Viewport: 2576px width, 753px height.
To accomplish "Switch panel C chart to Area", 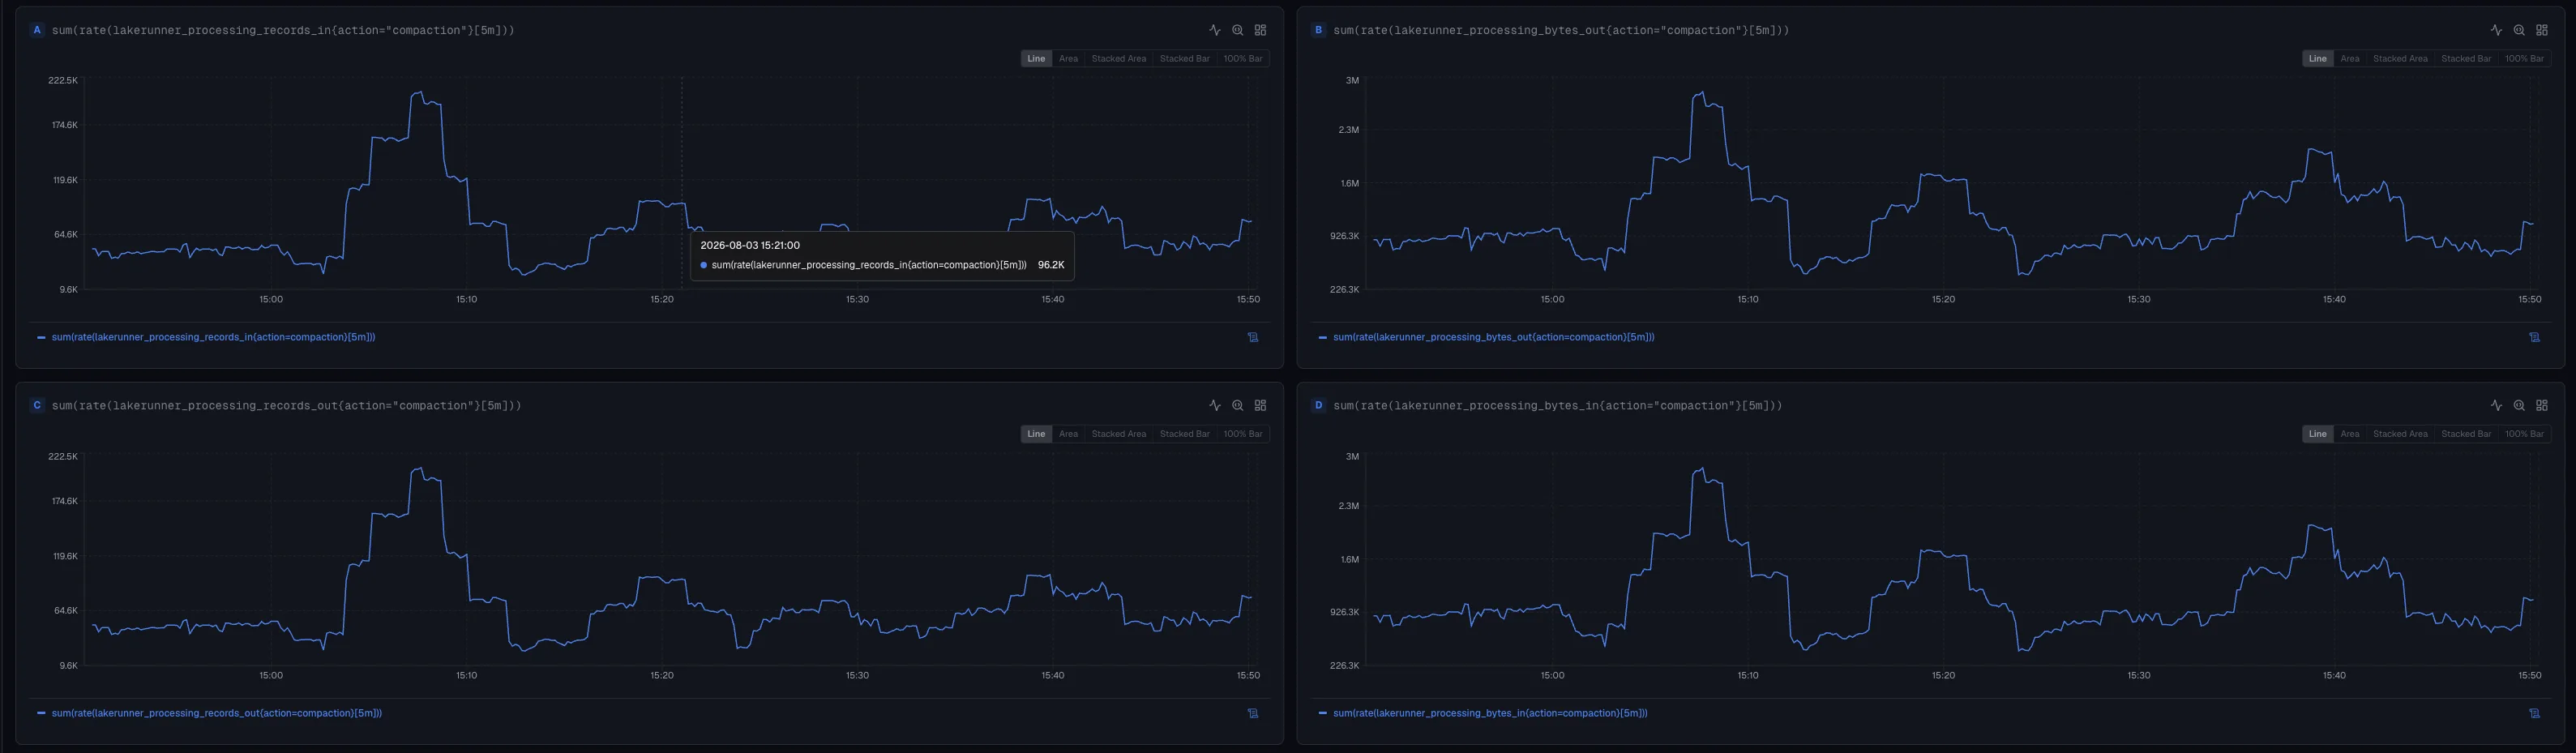I will click(x=1068, y=434).
